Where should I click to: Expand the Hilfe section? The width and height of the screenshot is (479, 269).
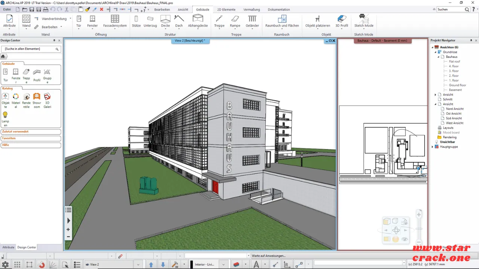coord(31,145)
